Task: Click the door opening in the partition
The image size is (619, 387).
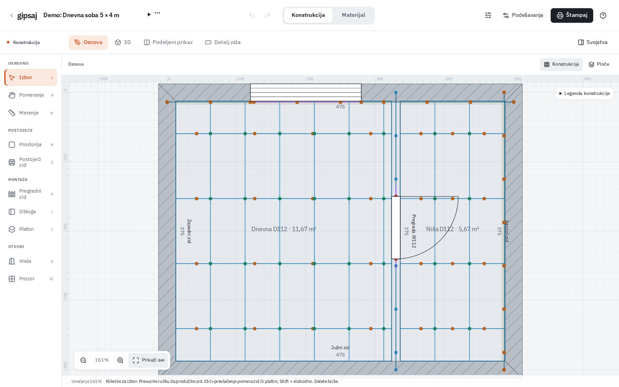Action: click(396, 227)
